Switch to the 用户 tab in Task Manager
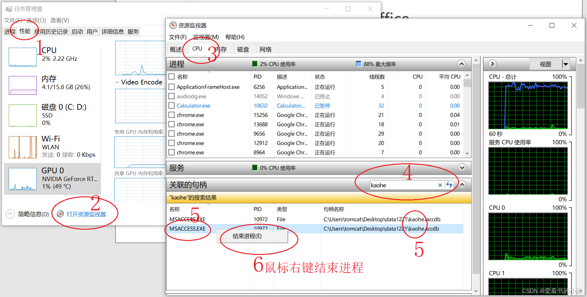Image resolution: width=587 pixels, height=297 pixels. coord(92,31)
